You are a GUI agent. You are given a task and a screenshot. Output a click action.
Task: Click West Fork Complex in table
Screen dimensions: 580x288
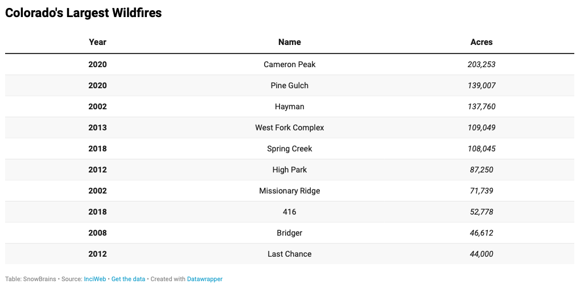290,127
